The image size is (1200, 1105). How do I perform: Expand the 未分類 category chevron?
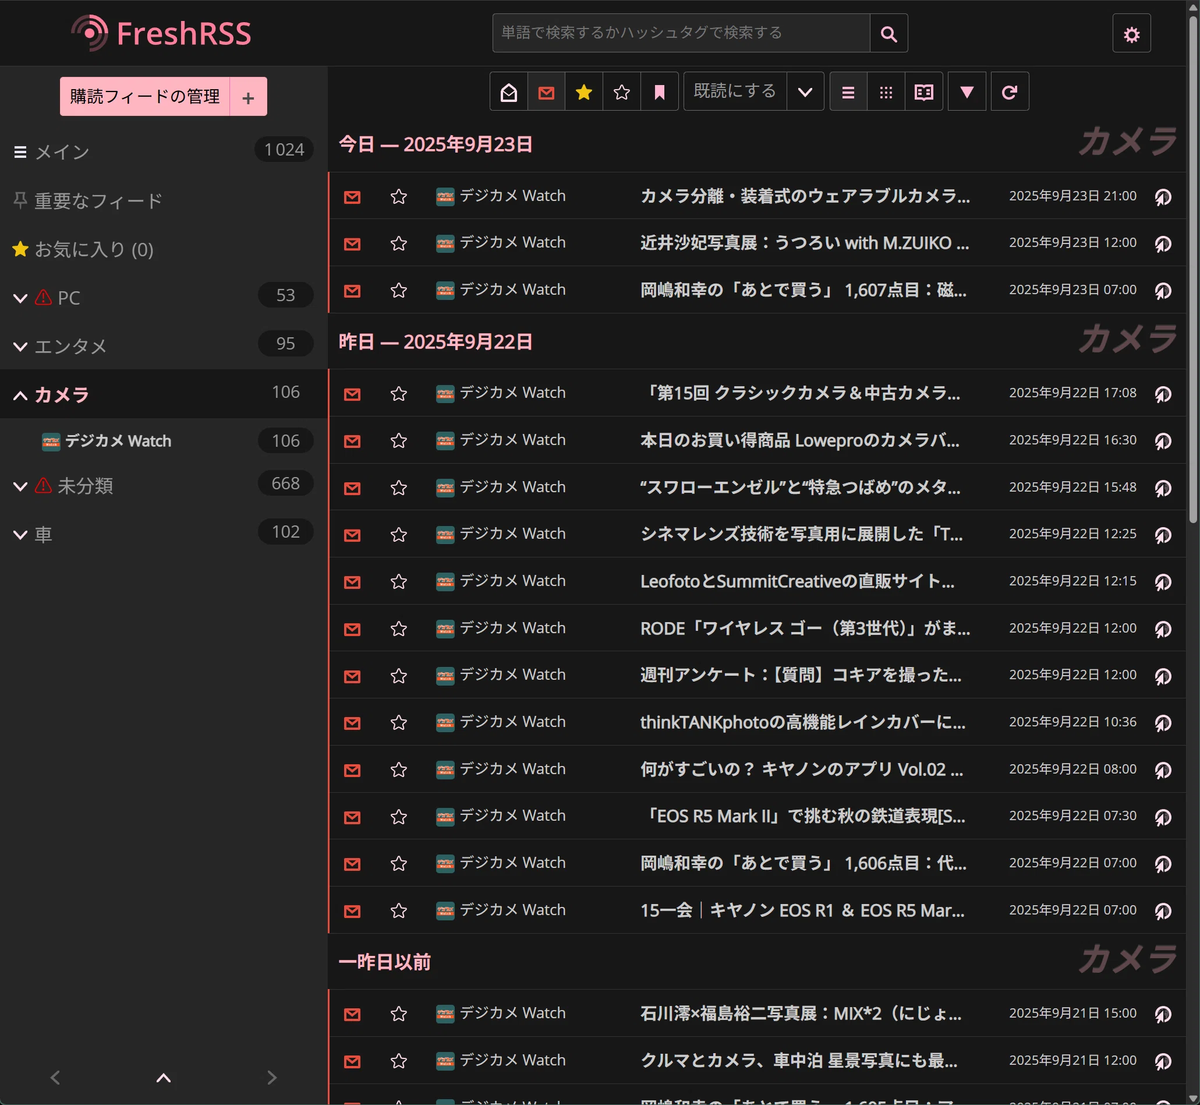coord(20,487)
